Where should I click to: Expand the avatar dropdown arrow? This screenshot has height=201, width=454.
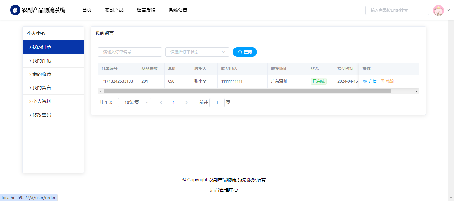448,10
